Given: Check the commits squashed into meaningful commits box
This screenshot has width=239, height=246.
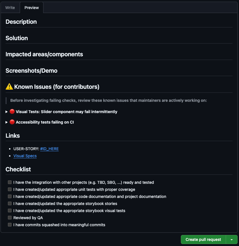Looking at the screenshot, I should point(10,225).
